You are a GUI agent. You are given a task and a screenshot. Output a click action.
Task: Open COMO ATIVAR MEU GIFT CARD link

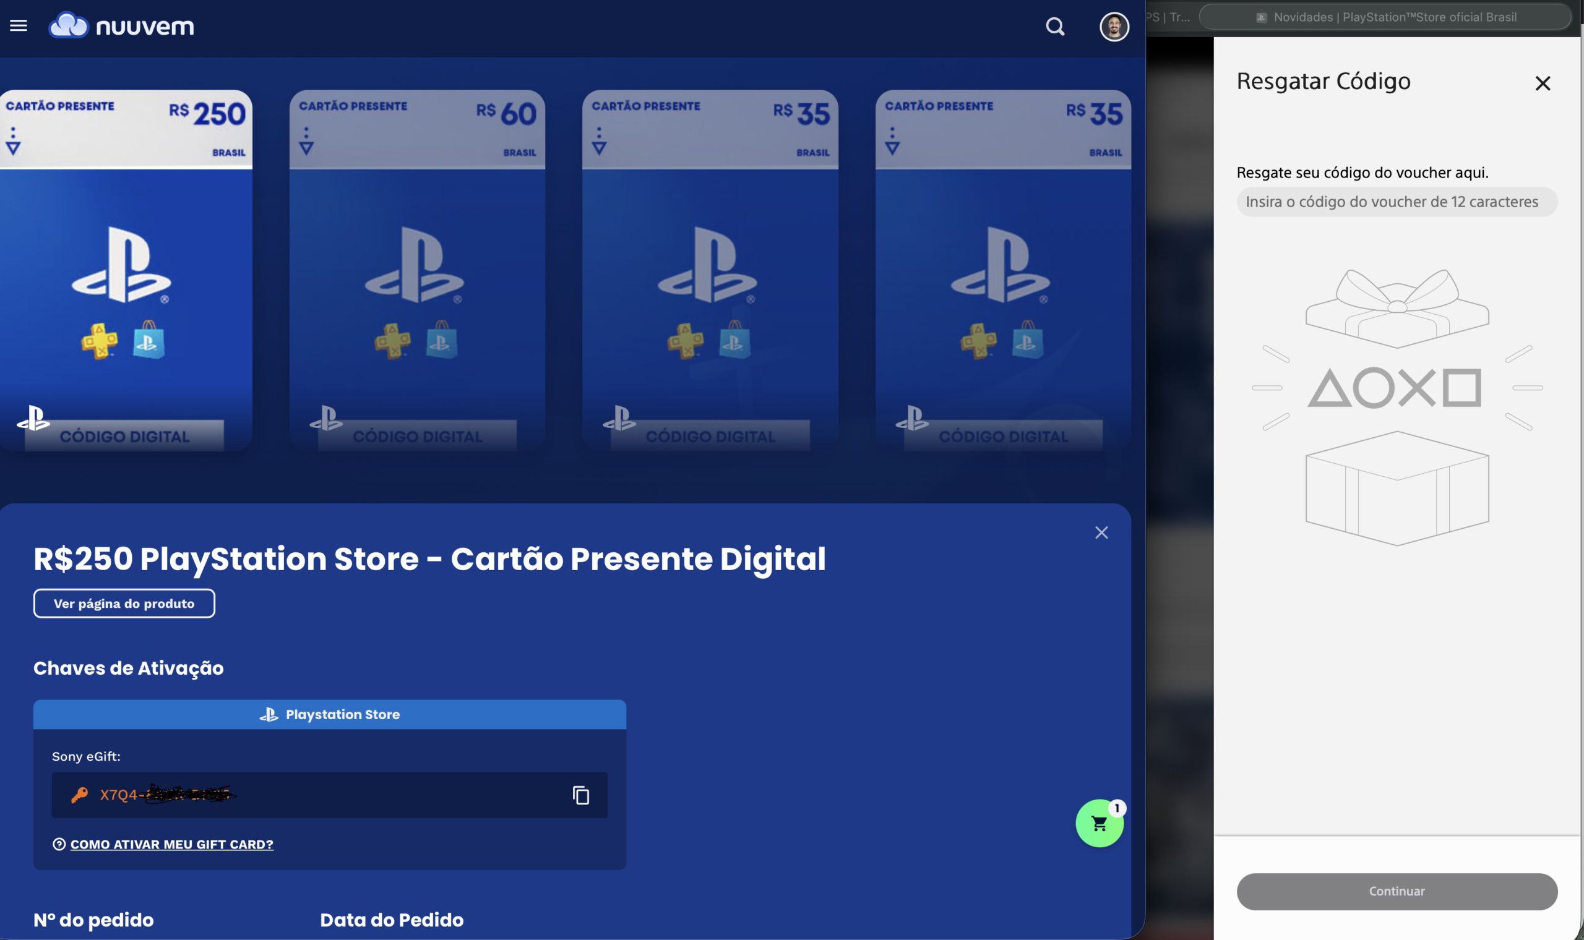(x=172, y=844)
